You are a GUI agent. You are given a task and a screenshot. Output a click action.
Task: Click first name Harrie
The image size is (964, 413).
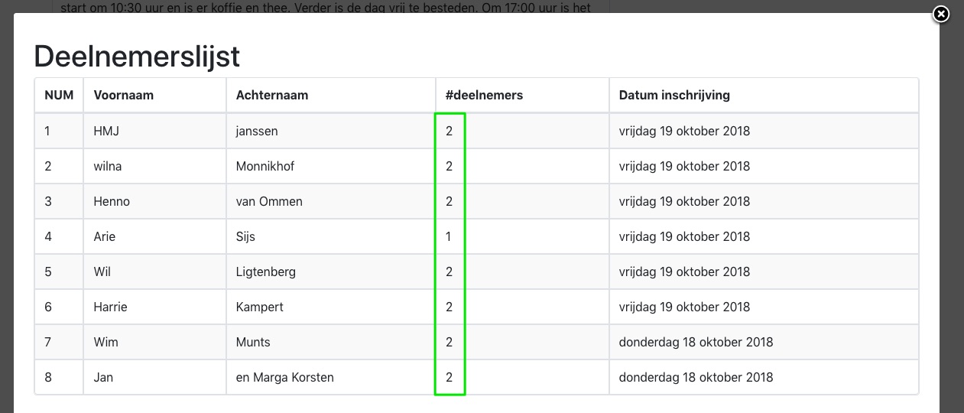coord(110,307)
